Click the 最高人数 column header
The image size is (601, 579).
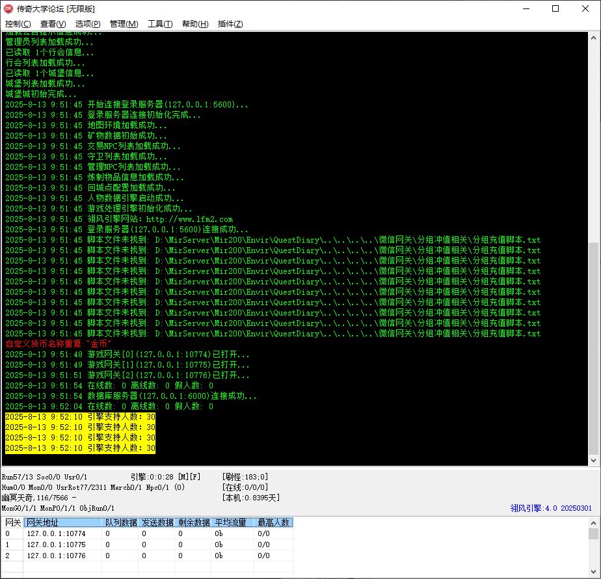coord(274,522)
